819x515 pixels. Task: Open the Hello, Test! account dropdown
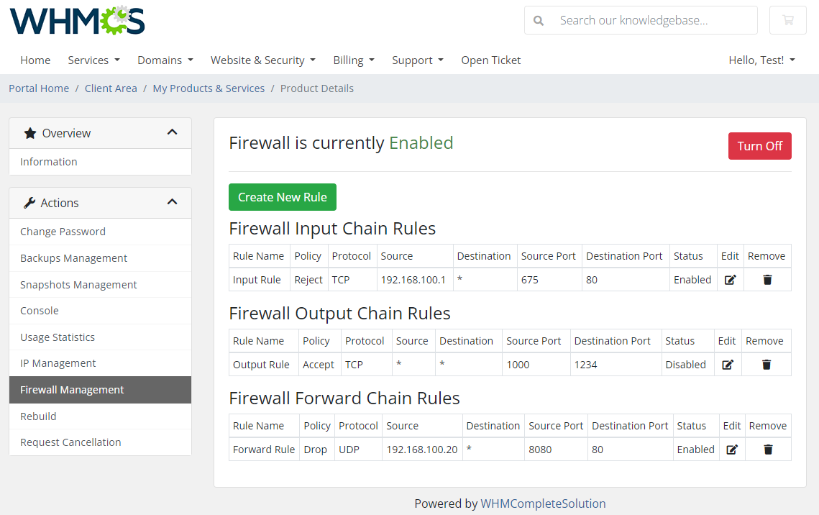(761, 60)
